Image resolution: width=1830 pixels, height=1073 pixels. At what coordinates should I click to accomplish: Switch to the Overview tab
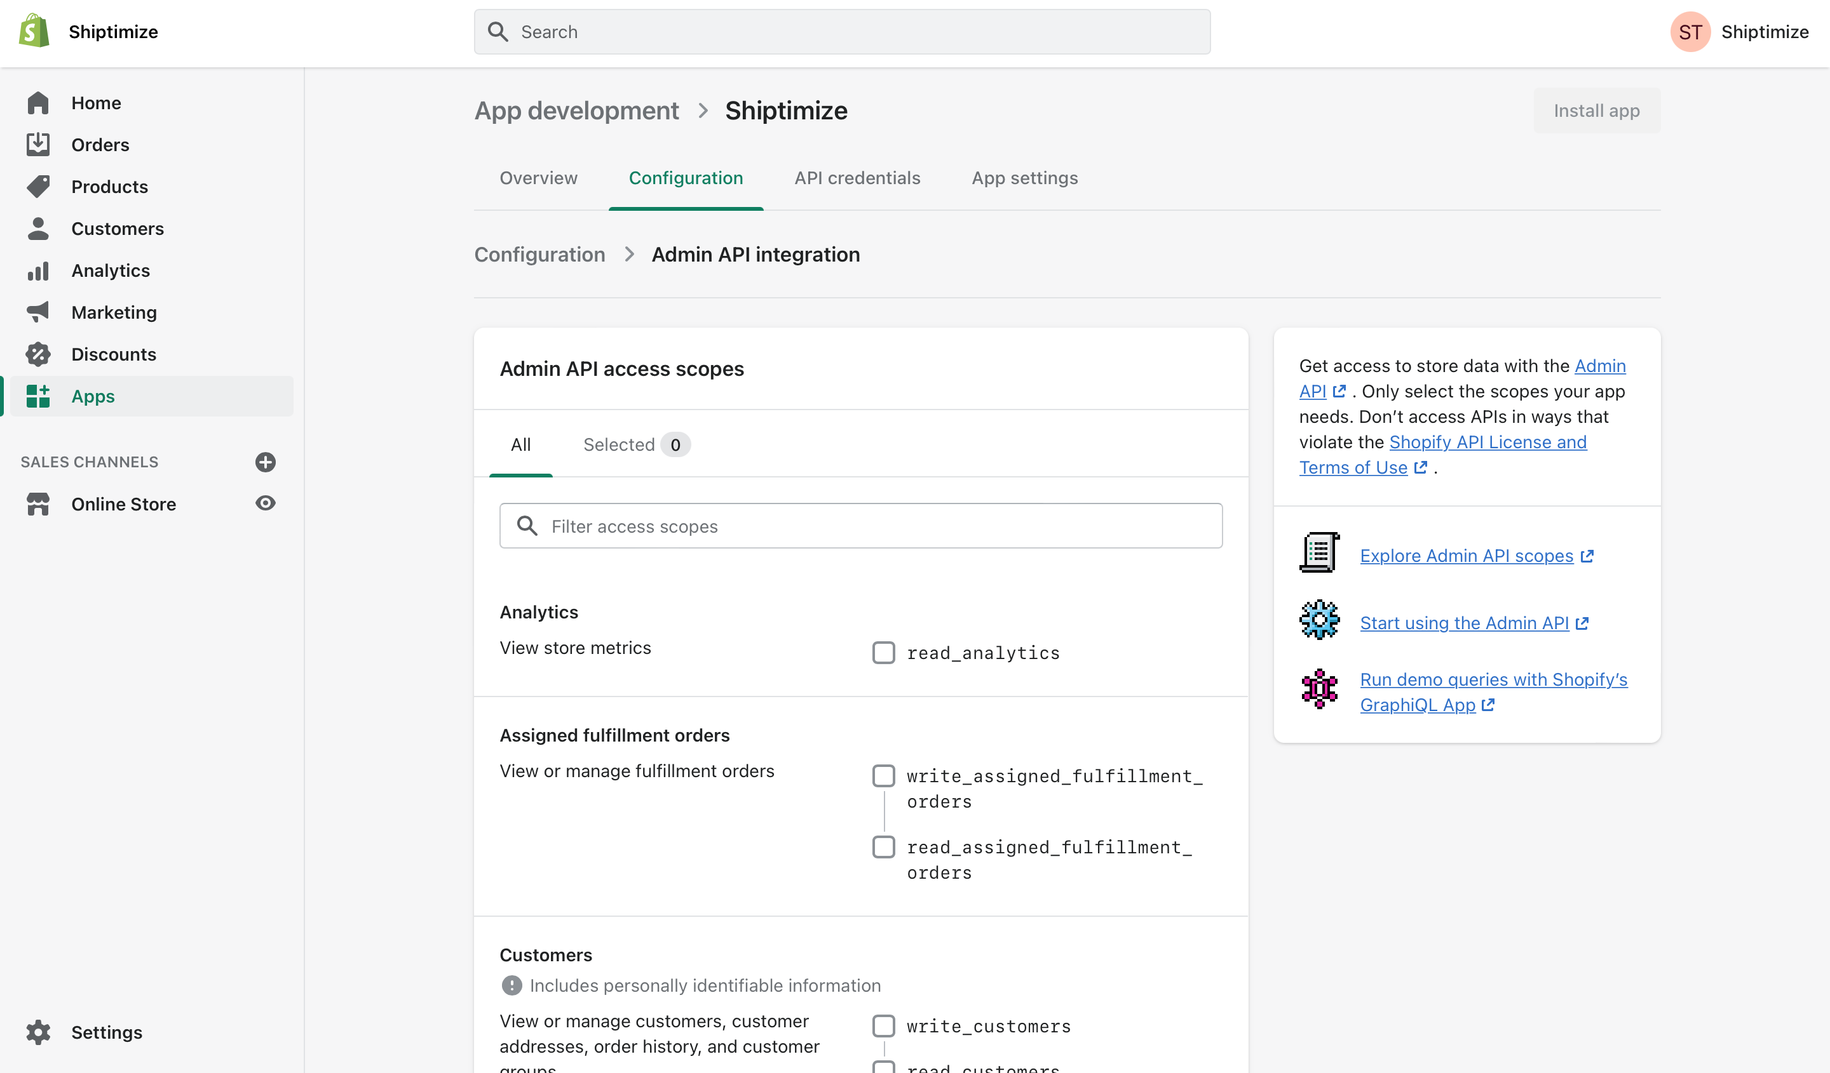(x=538, y=178)
